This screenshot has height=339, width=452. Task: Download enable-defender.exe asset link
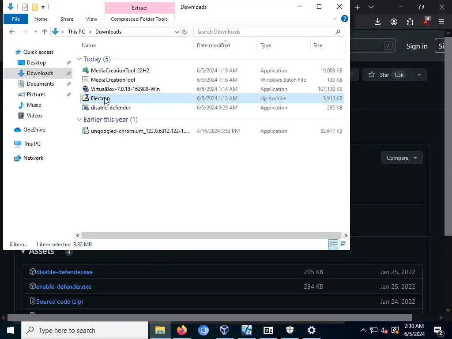click(64, 286)
